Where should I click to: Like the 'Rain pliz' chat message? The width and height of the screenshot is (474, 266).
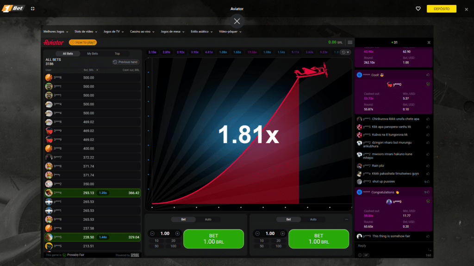pyautogui.click(x=428, y=166)
